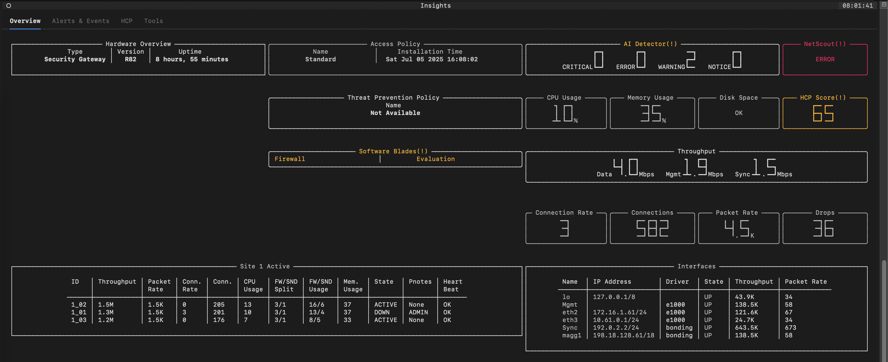Open the Tools tab

(x=153, y=21)
